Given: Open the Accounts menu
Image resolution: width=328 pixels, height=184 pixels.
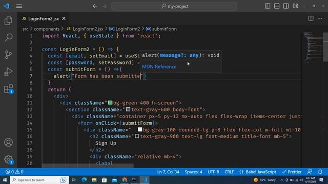Looking at the screenshot, I should (8, 143).
